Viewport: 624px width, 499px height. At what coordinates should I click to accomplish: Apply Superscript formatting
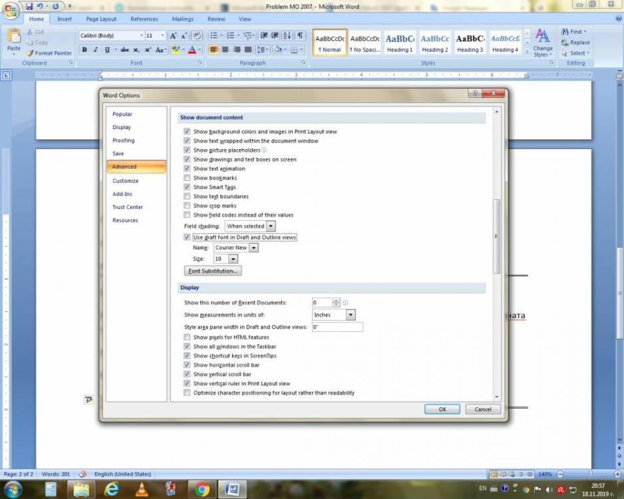148,50
